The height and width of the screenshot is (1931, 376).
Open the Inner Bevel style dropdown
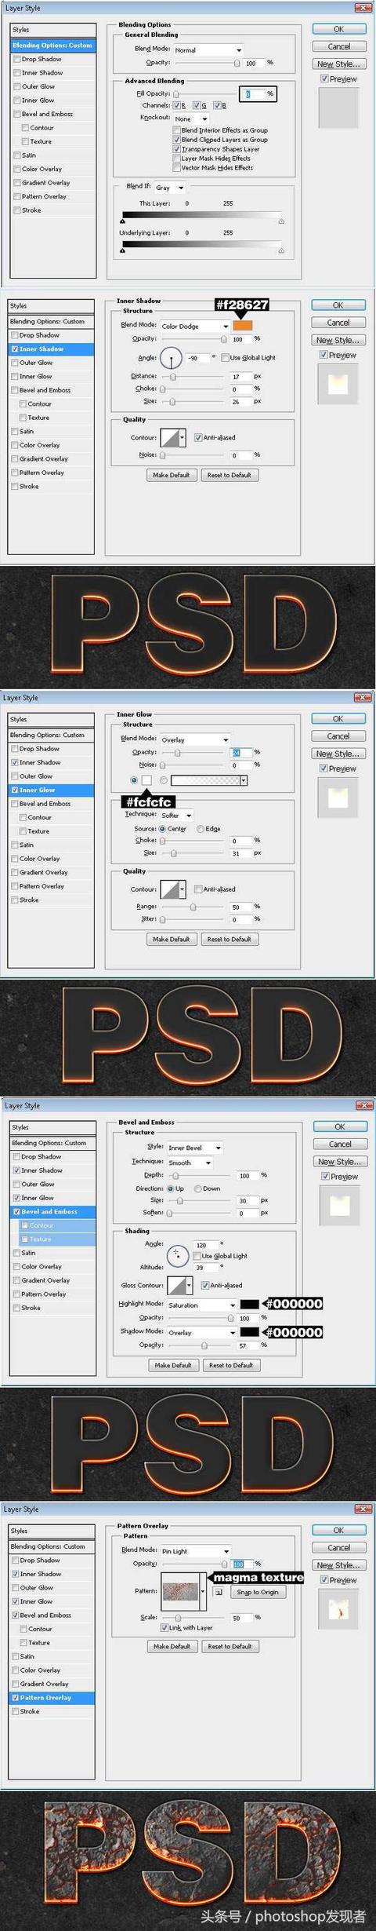tap(194, 1148)
